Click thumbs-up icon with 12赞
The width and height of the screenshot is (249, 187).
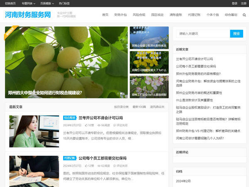86,166
